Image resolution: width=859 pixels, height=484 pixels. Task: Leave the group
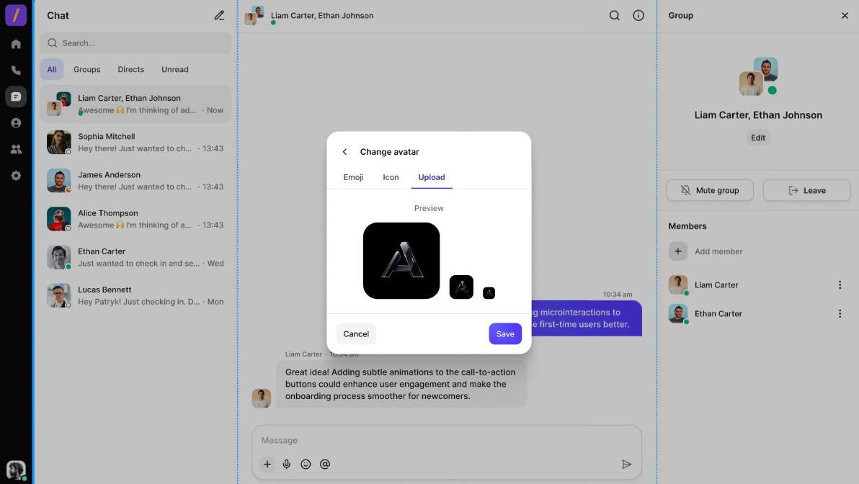[806, 190]
